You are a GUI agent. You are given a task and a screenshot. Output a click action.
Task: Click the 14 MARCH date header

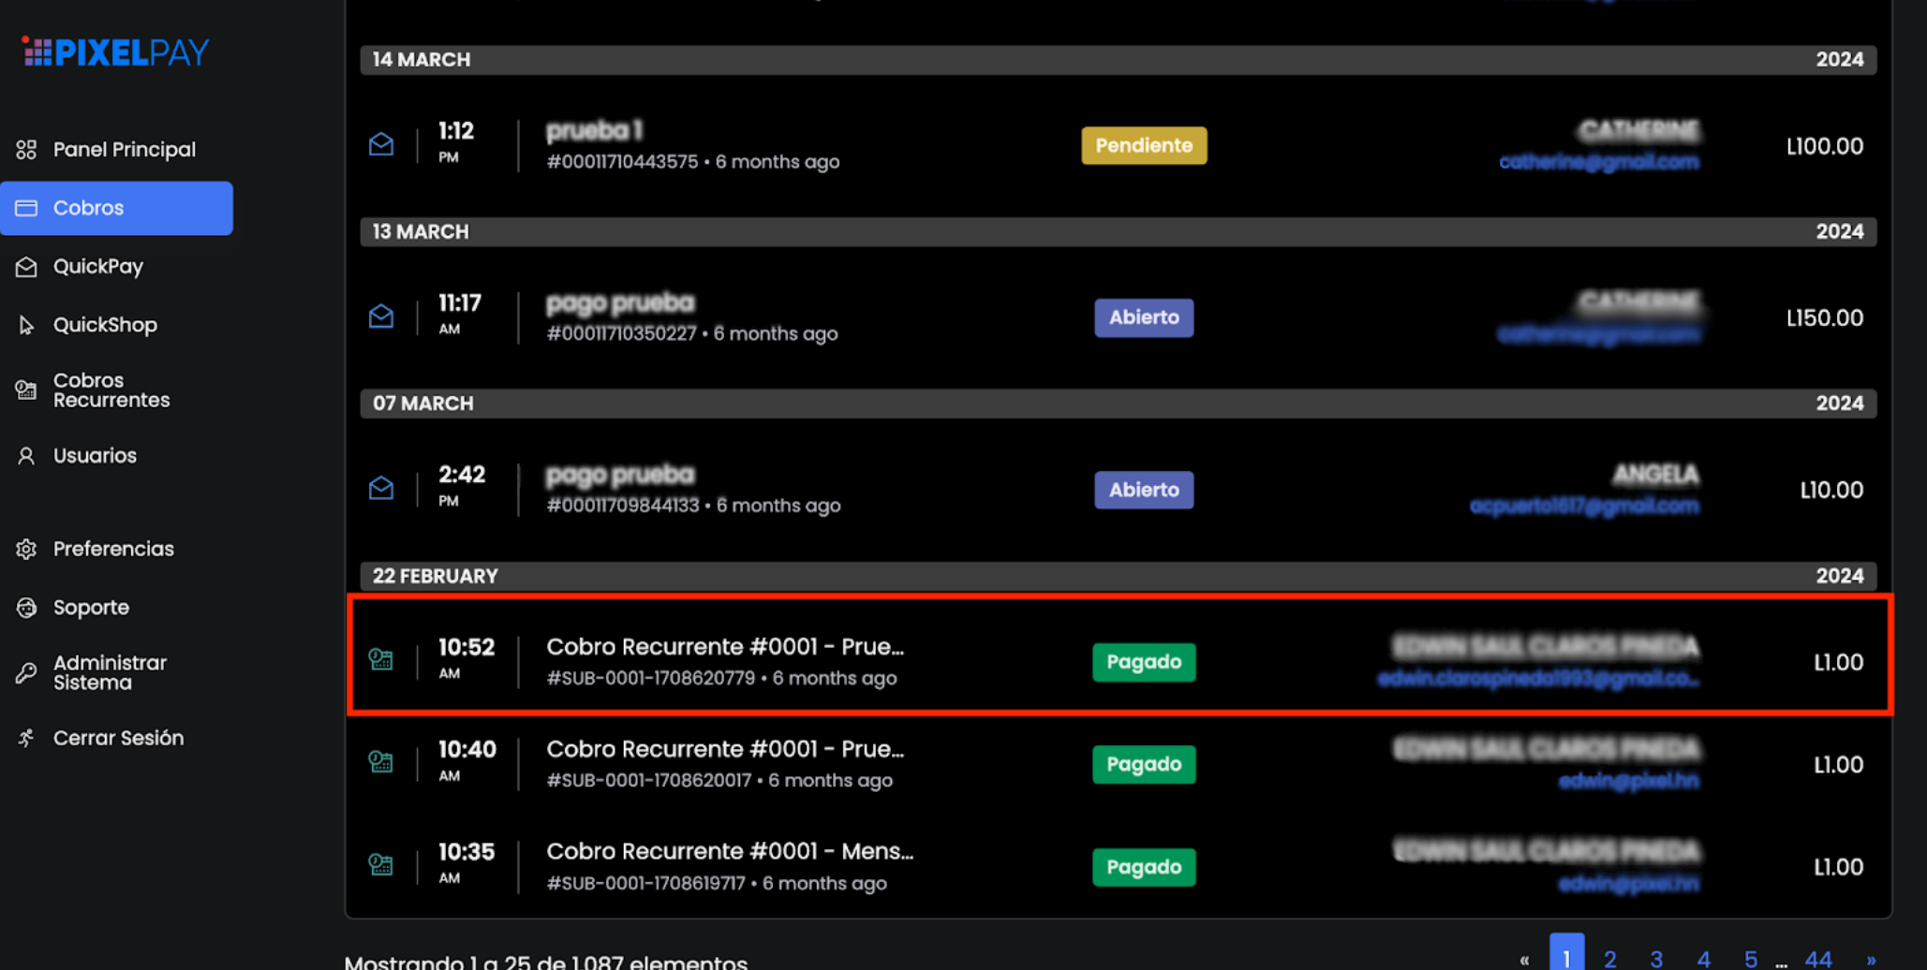coord(1119,59)
